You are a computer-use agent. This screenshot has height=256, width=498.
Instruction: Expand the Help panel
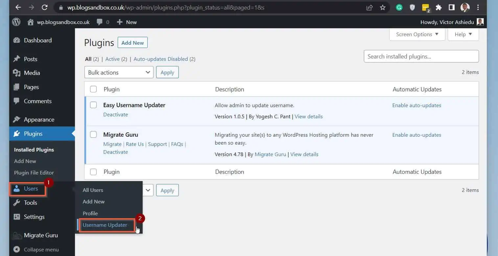[x=463, y=34]
